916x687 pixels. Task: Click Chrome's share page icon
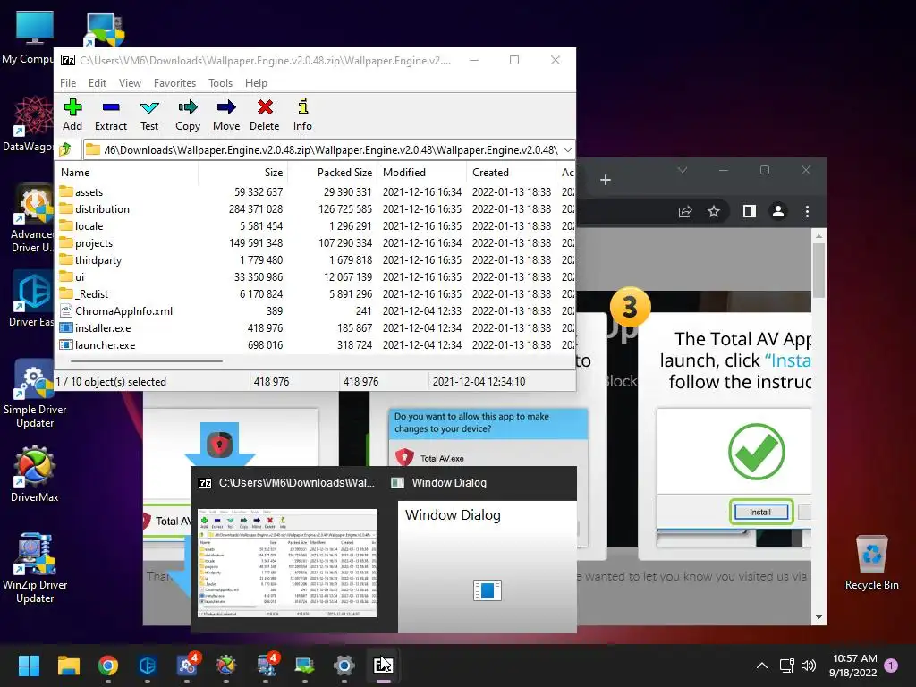[685, 211]
